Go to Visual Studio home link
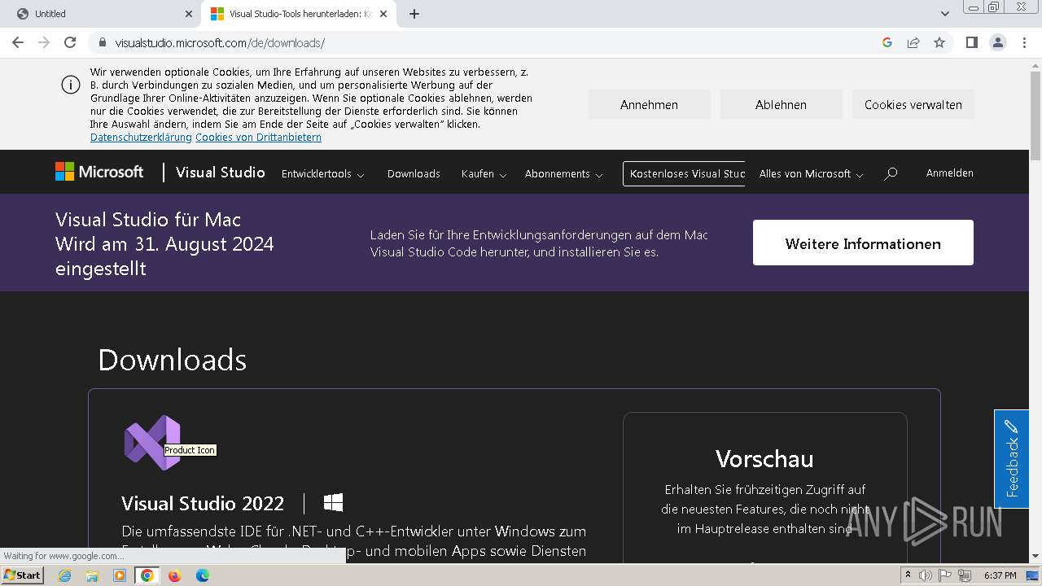 (220, 173)
